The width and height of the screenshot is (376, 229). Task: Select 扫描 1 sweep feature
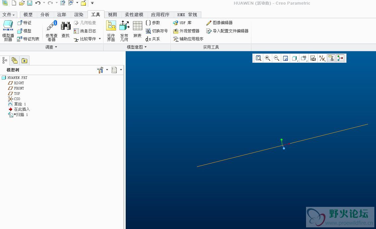click(18, 115)
